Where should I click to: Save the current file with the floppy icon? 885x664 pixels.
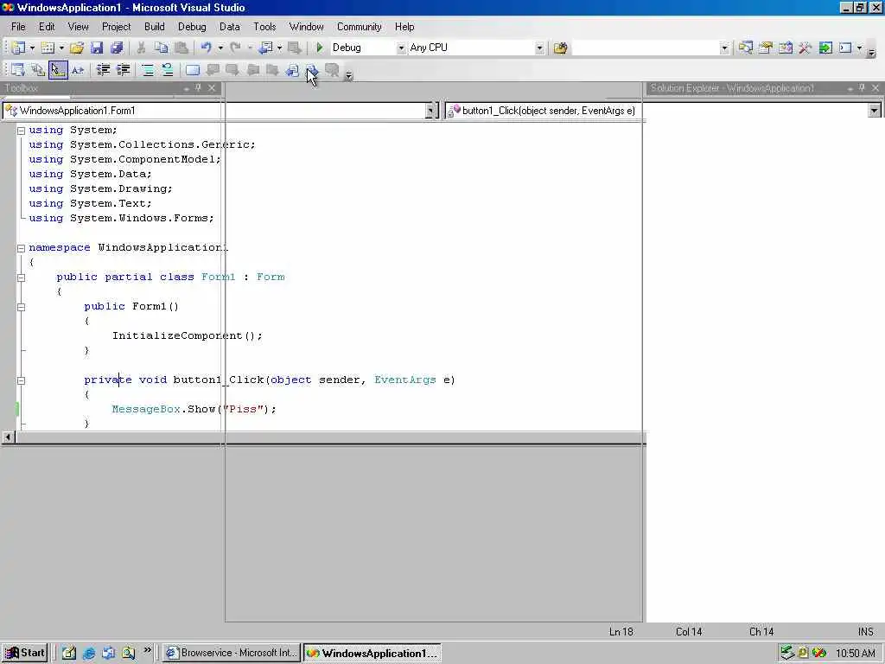[97, 48]
